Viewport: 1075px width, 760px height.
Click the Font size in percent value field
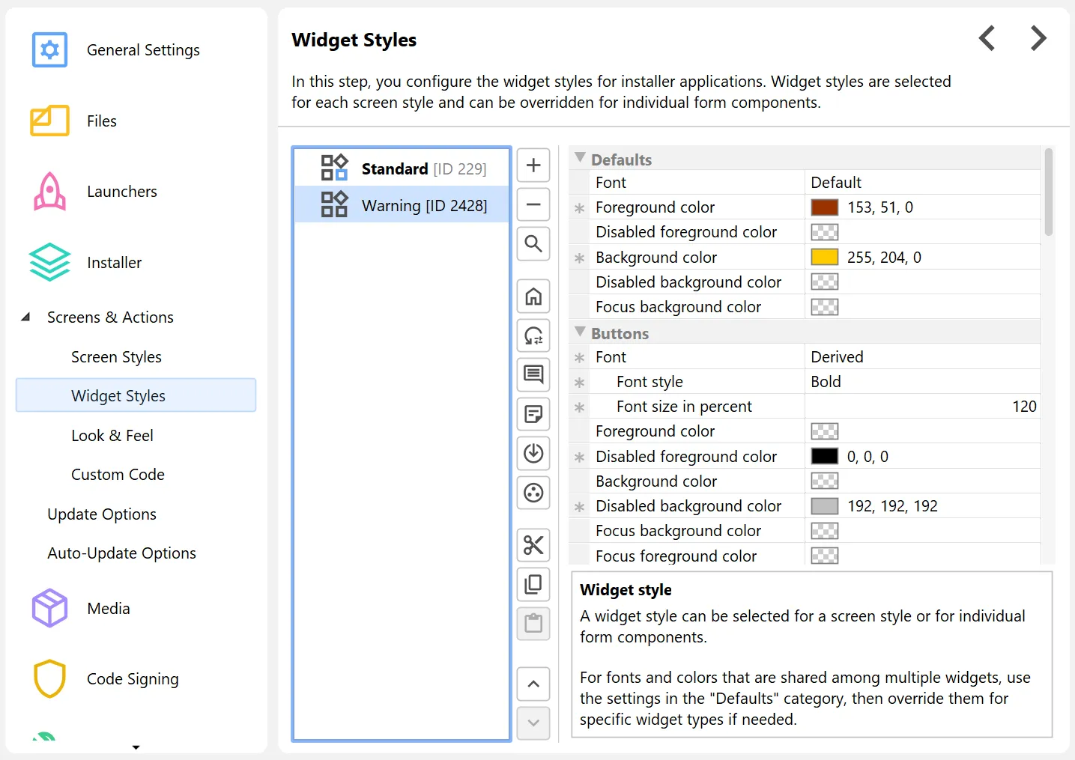tap(923, 407)
